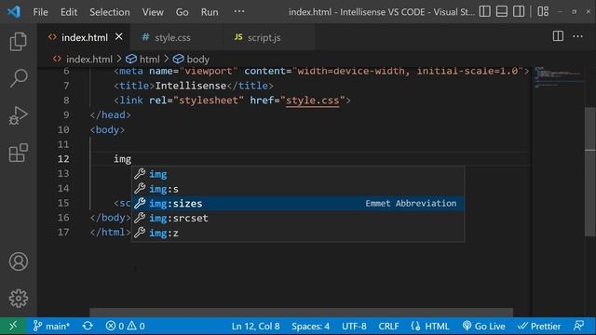This screenshot has height=335, width=596.
Task: Open the Extensions view
Action: point(18,153)
